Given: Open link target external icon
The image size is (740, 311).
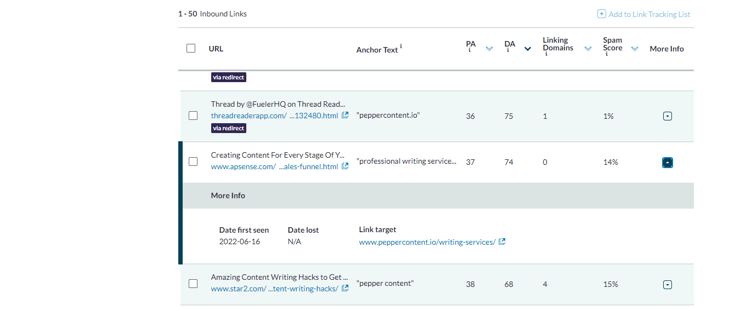Looking at the screenshot, I should coord(502,241).
